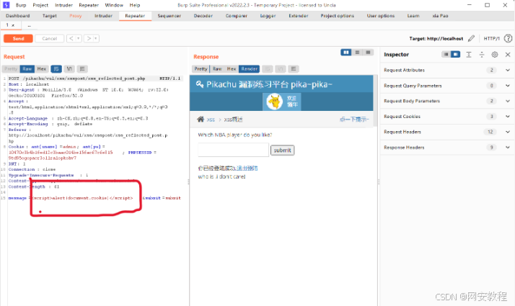This screenshot has height=306, width=515.
Task: Select side-by-side layout icon
Action: (345, 53)
